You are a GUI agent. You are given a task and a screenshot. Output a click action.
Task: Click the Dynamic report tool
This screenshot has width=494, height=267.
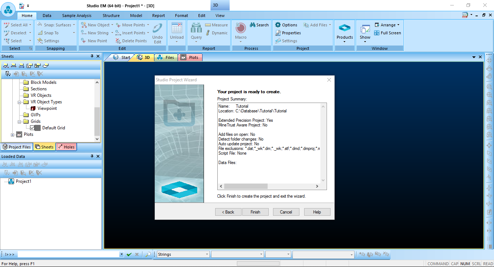216,33
